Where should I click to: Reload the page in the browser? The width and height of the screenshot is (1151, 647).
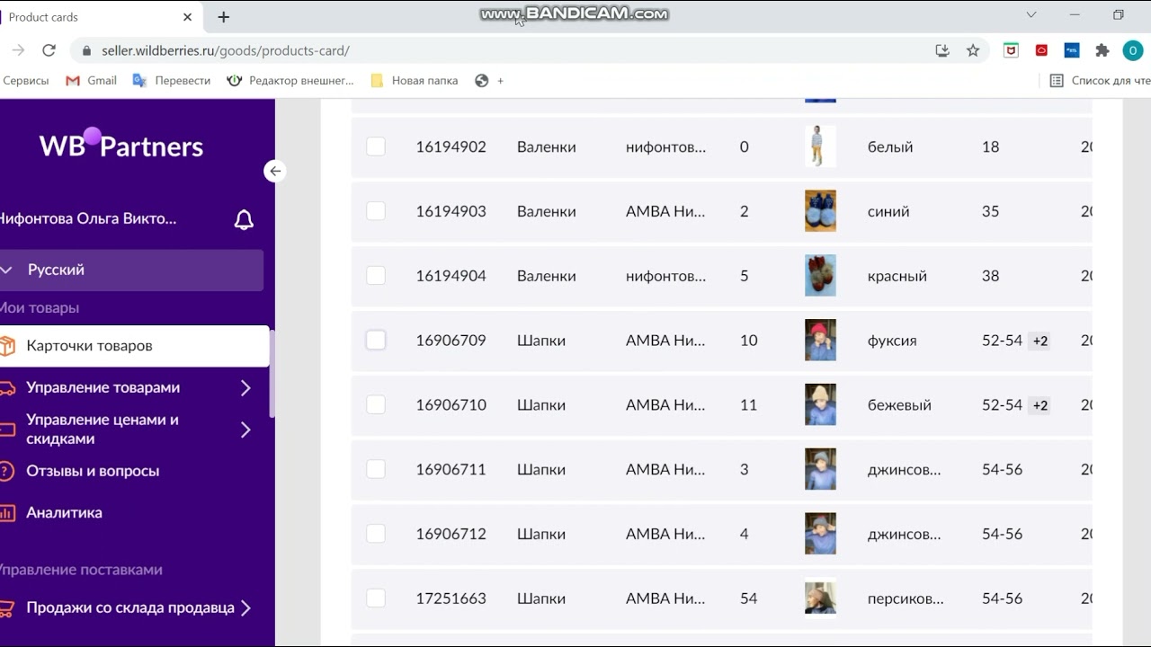[49, 50]
